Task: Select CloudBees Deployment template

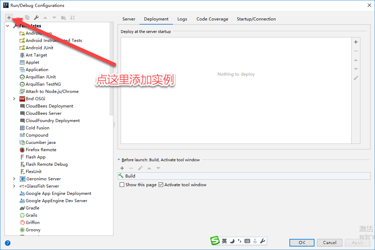Action: click(46, 106)
